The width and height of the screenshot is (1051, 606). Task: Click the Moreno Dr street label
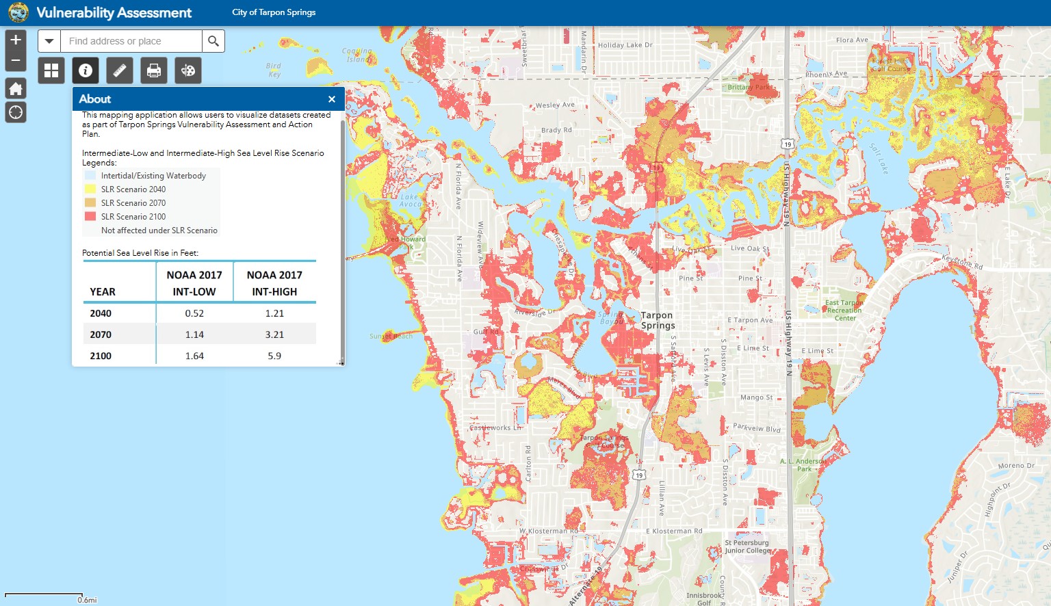(1016, 466)
